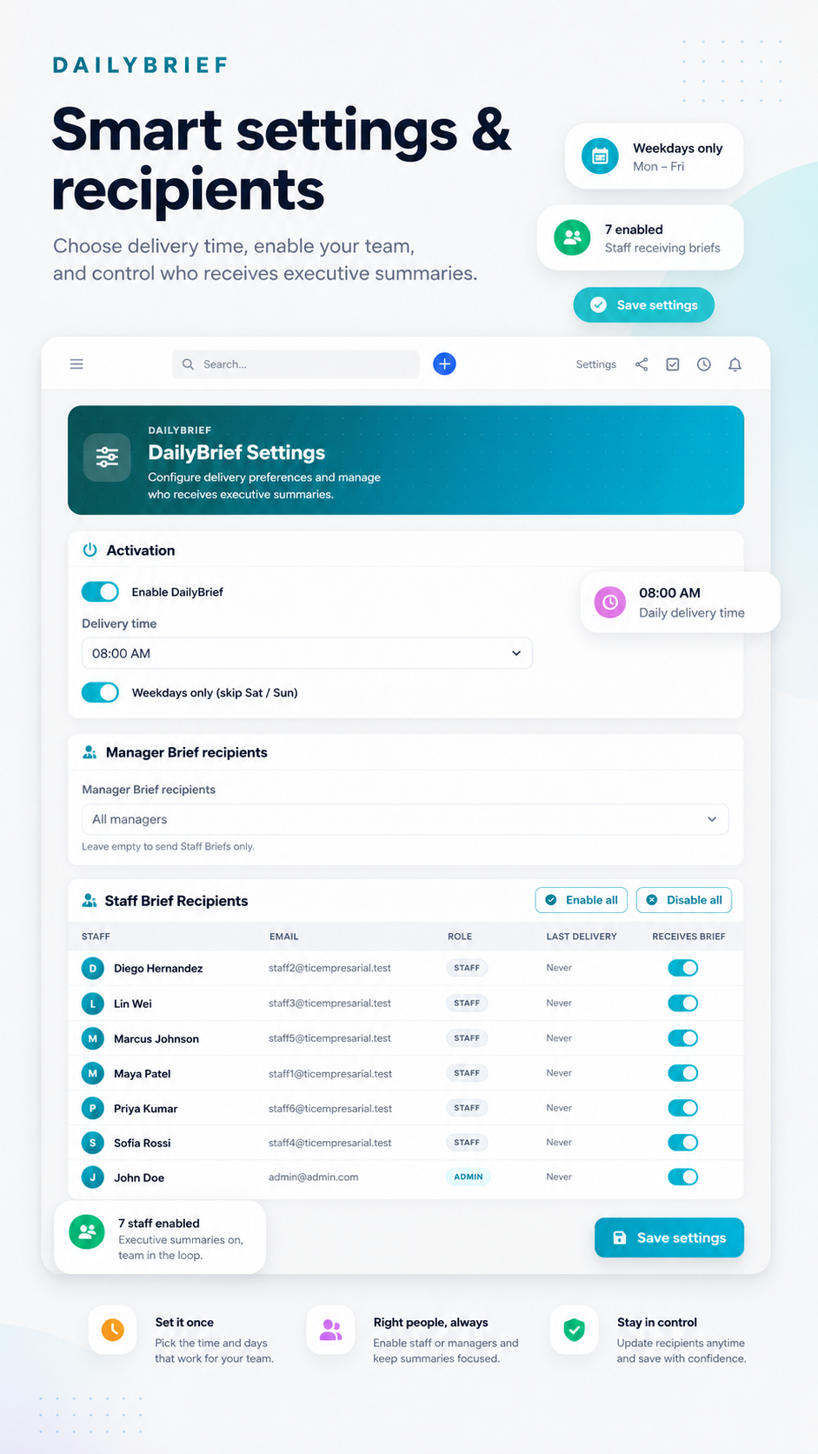Open the clock history icon in top bar
The width and height of the screenshot is (818, 1454).
[x=704, y=364]
